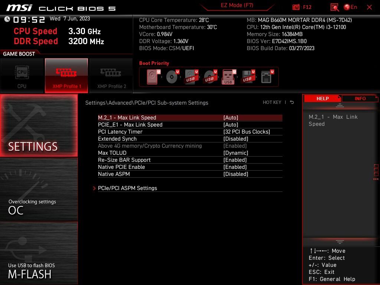Click the date Wed 7 Jun, 2023

tap(70, 19)
